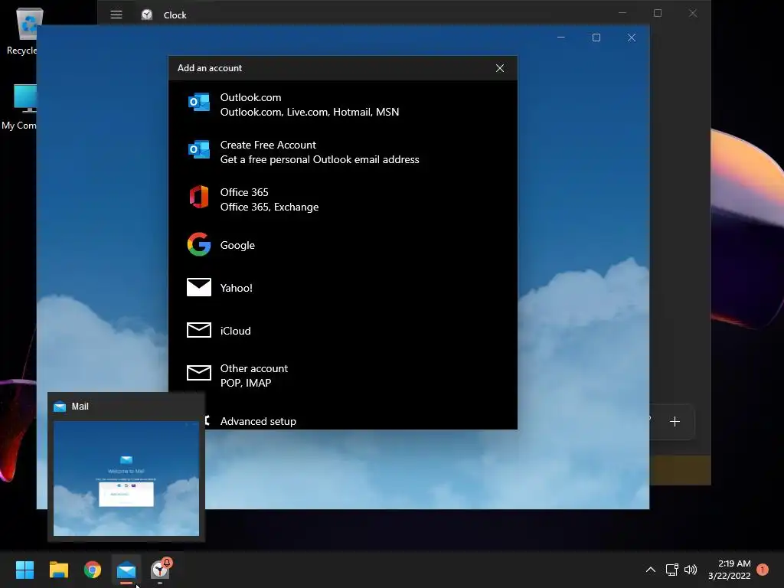Click the Yahoo! envelope icon

point(199,287)
